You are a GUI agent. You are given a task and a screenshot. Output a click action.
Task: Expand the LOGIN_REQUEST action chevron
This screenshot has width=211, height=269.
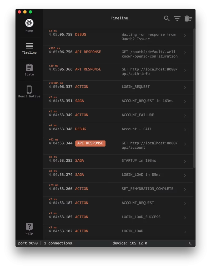point(185,88)
